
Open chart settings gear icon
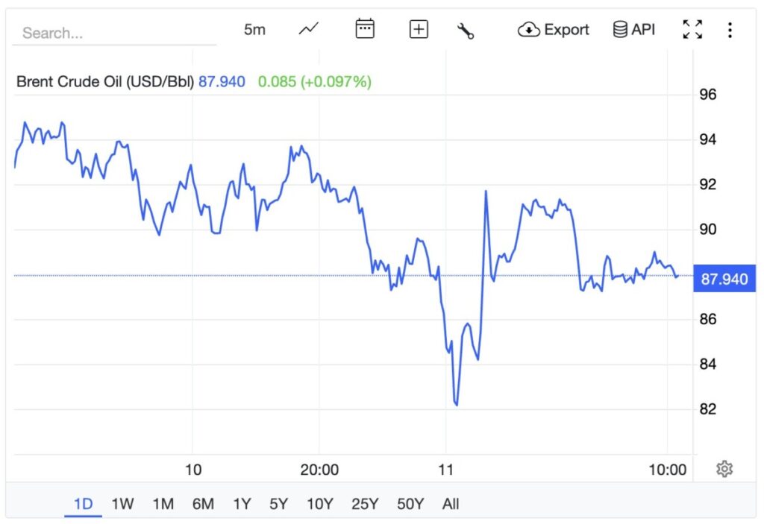pyautogui.click(x=724, y=469)
